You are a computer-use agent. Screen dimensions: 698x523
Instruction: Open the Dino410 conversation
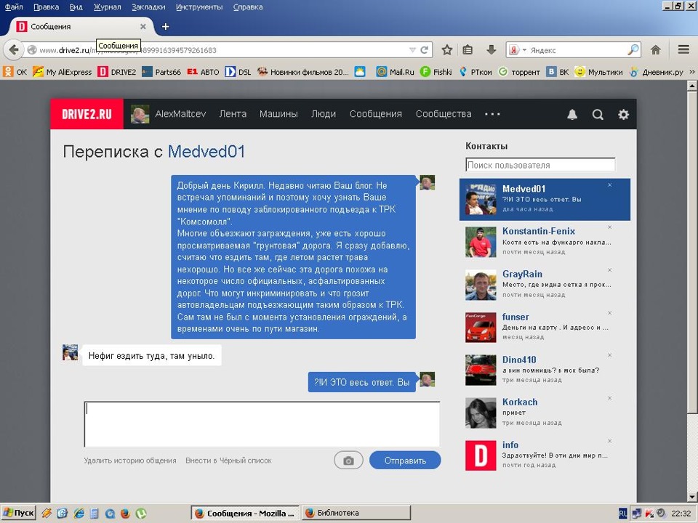[x=545, y=370]
